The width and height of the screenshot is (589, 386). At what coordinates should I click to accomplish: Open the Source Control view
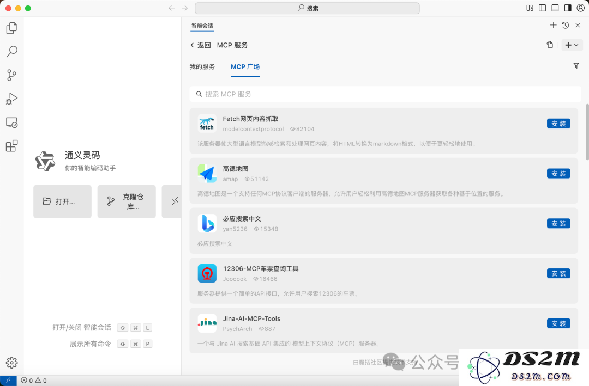coord(11,75)
